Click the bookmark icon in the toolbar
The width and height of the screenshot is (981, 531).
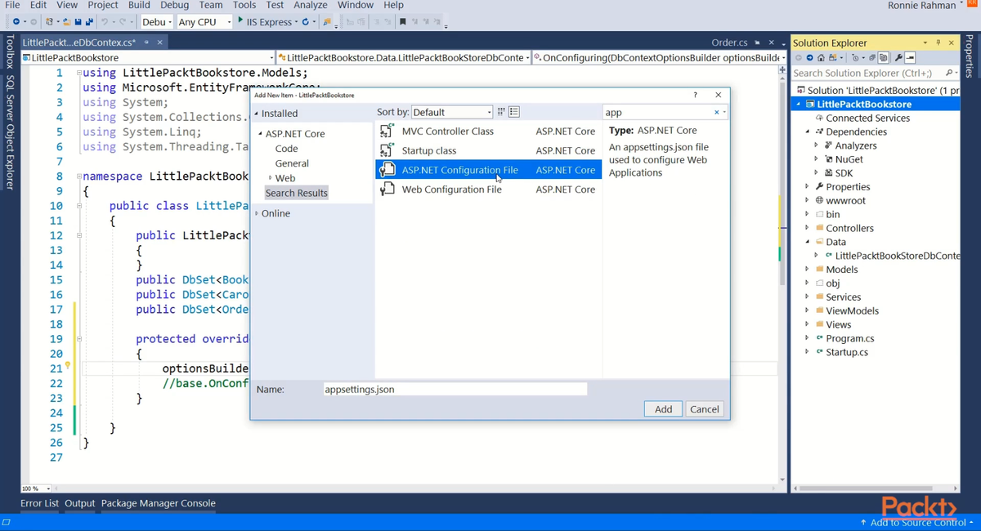402,22
